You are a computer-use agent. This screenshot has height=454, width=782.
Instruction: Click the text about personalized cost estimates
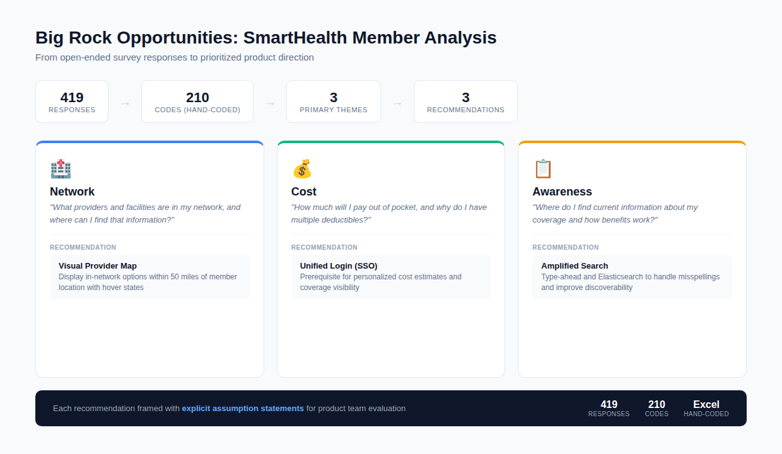coord(381,282)
